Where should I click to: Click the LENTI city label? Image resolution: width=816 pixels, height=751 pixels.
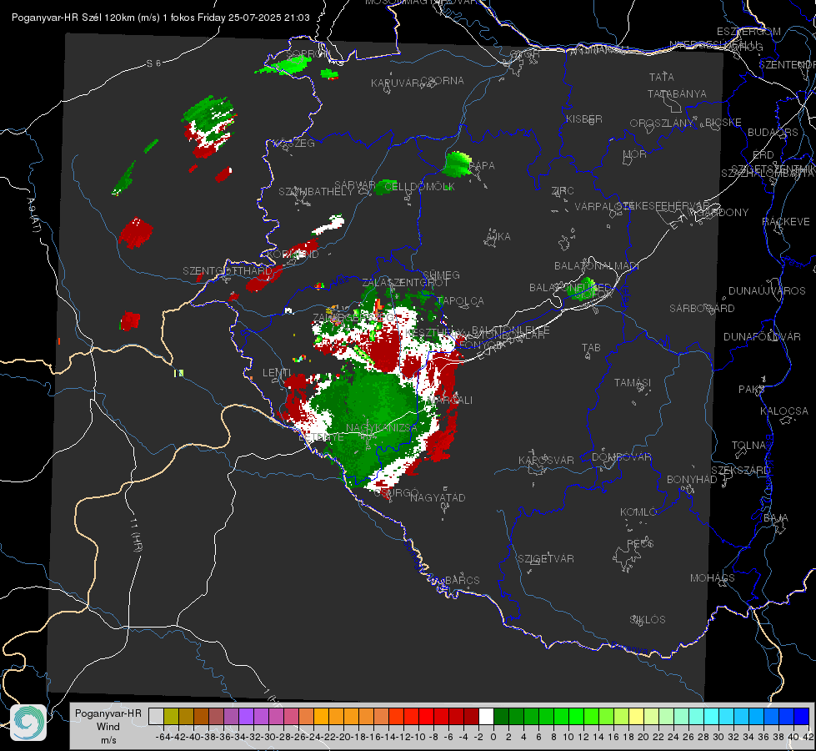277,373
